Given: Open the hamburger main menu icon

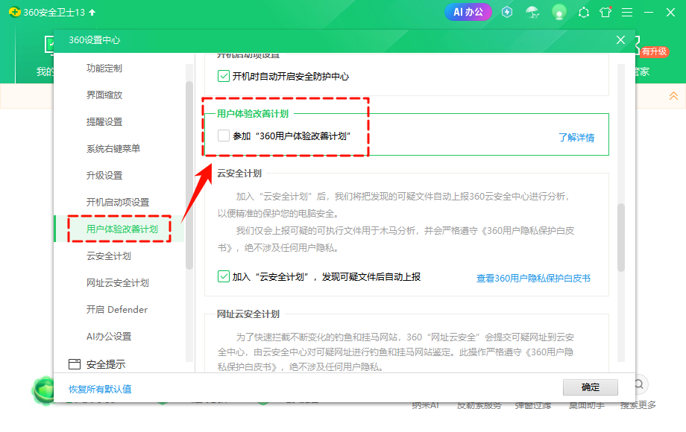Looking at the screenshot, I should [627, 12].
